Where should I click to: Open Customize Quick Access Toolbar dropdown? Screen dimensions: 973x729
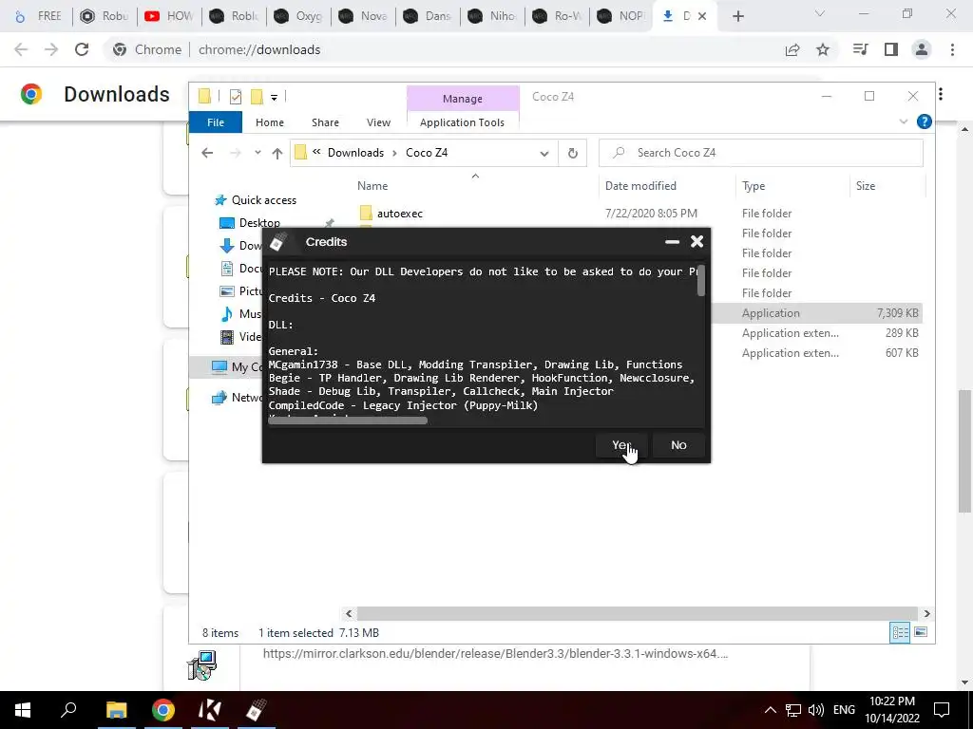pos(274,97)
